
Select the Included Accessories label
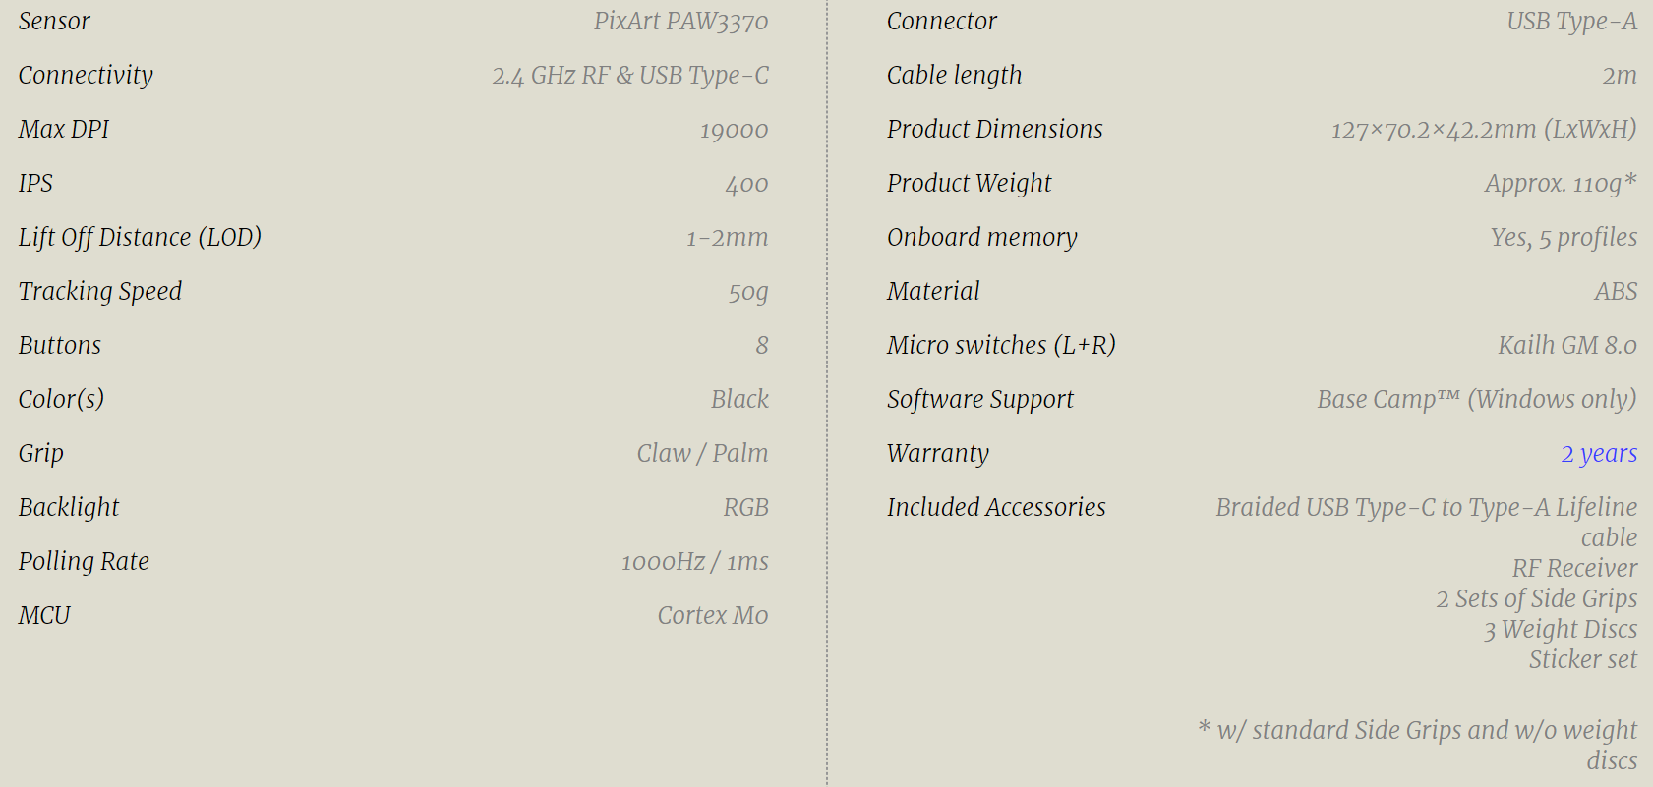pyautogui.click(x=996, y=507)
